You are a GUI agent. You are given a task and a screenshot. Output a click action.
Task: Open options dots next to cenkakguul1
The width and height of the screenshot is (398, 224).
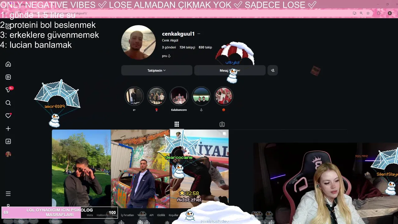pyautogui.click(x=199, y=34)
